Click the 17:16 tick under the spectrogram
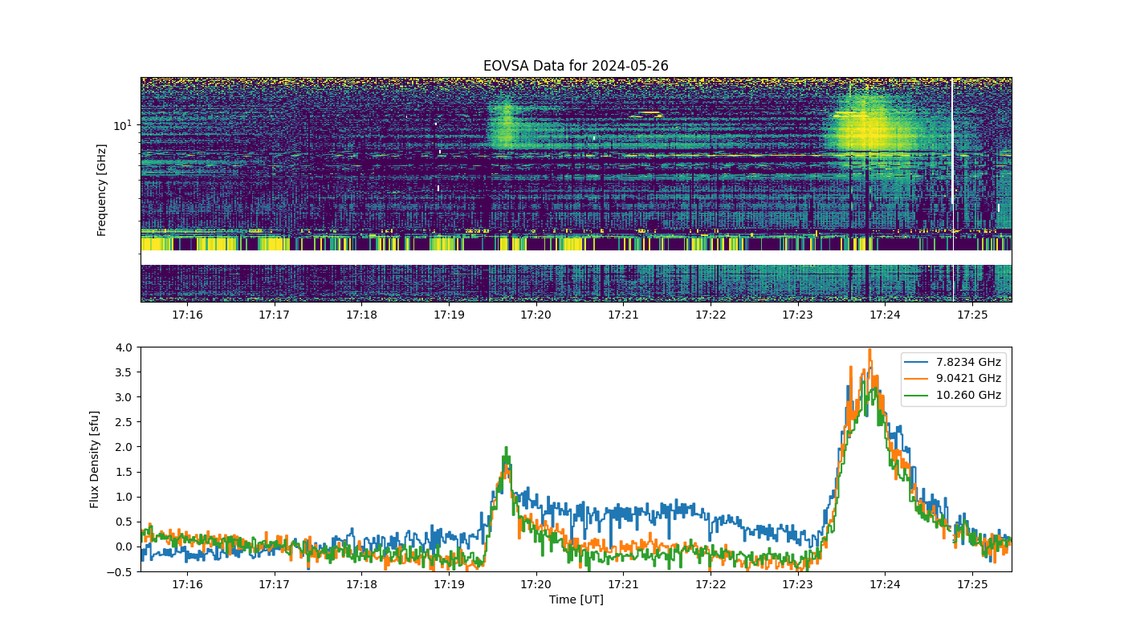Screen dimensions: 1124x642 (x=186, y=315)
